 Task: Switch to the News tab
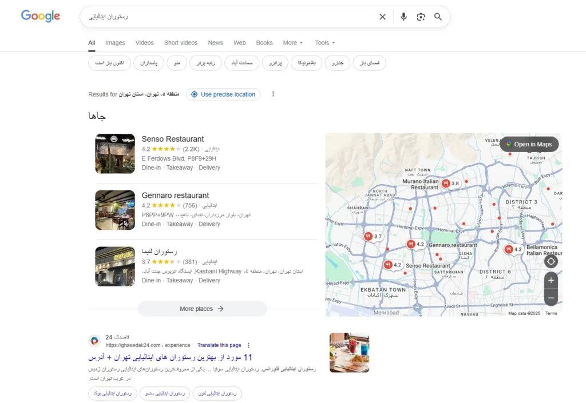215,42
